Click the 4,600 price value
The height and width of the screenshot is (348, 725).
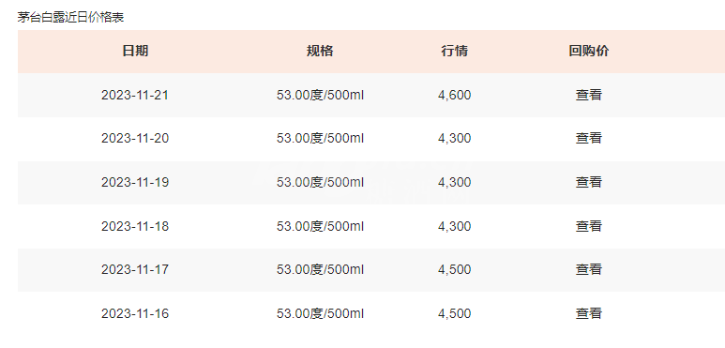click(x=455, y=95)
